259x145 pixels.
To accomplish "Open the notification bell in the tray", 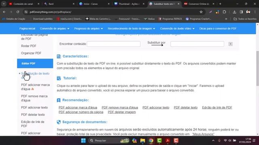I will coord(254,141).
